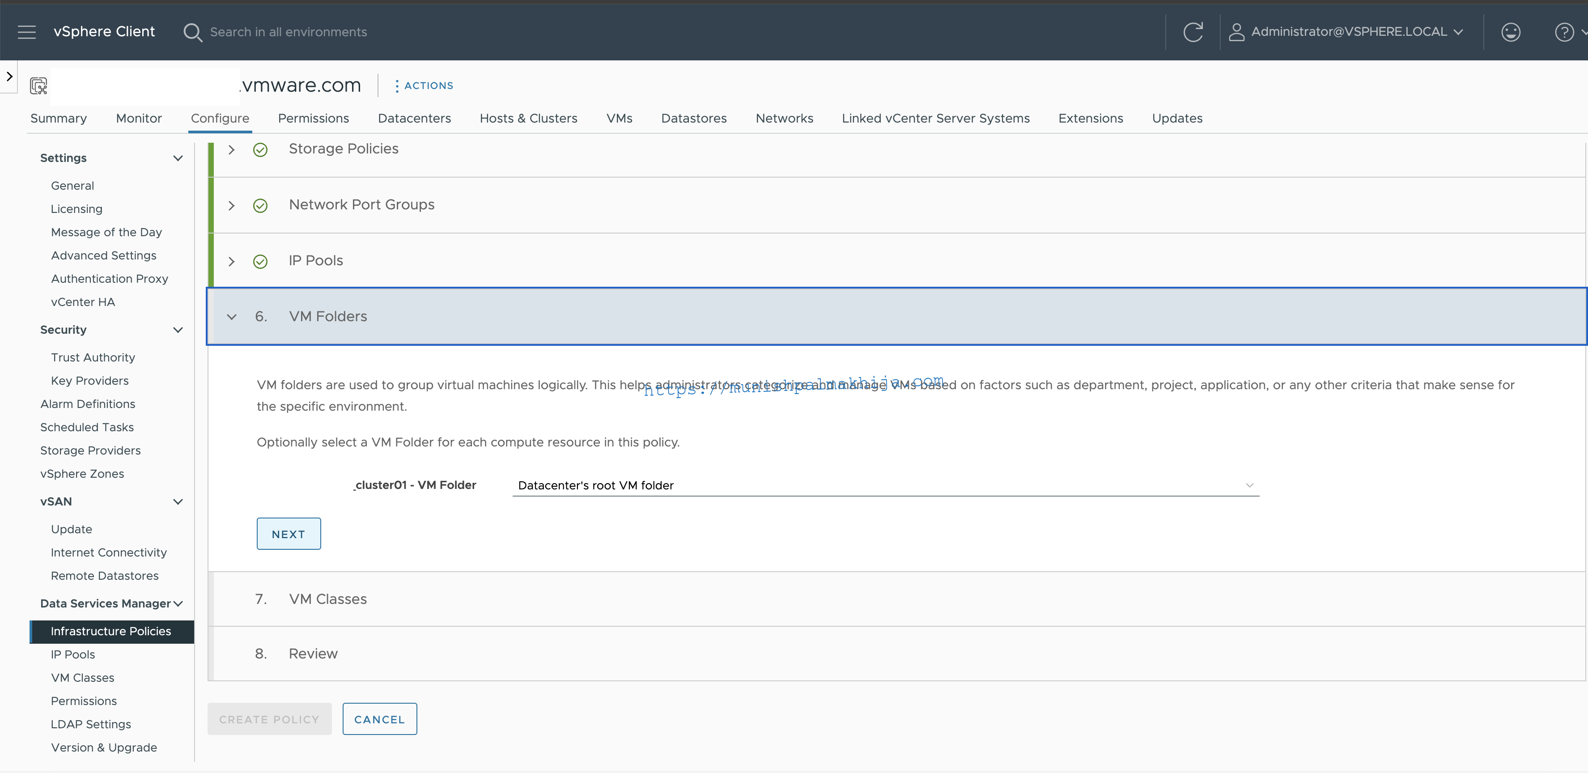Expand the collapsed left navigation pane
The image size is (1588, 773).
[9, 76]
